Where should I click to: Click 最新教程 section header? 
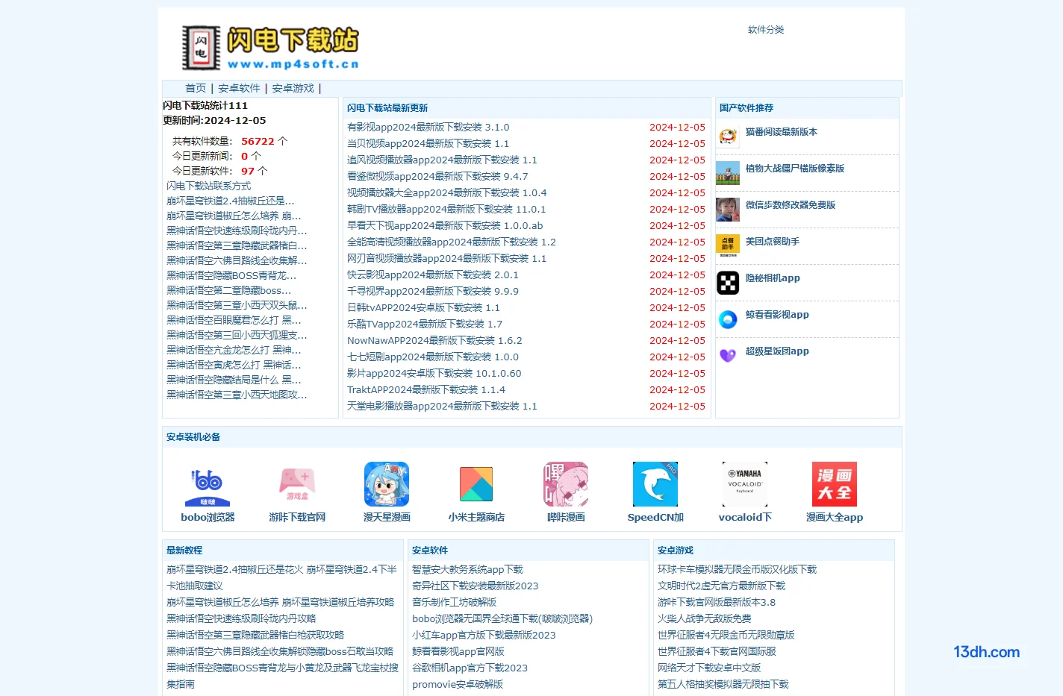coord(184,551)
